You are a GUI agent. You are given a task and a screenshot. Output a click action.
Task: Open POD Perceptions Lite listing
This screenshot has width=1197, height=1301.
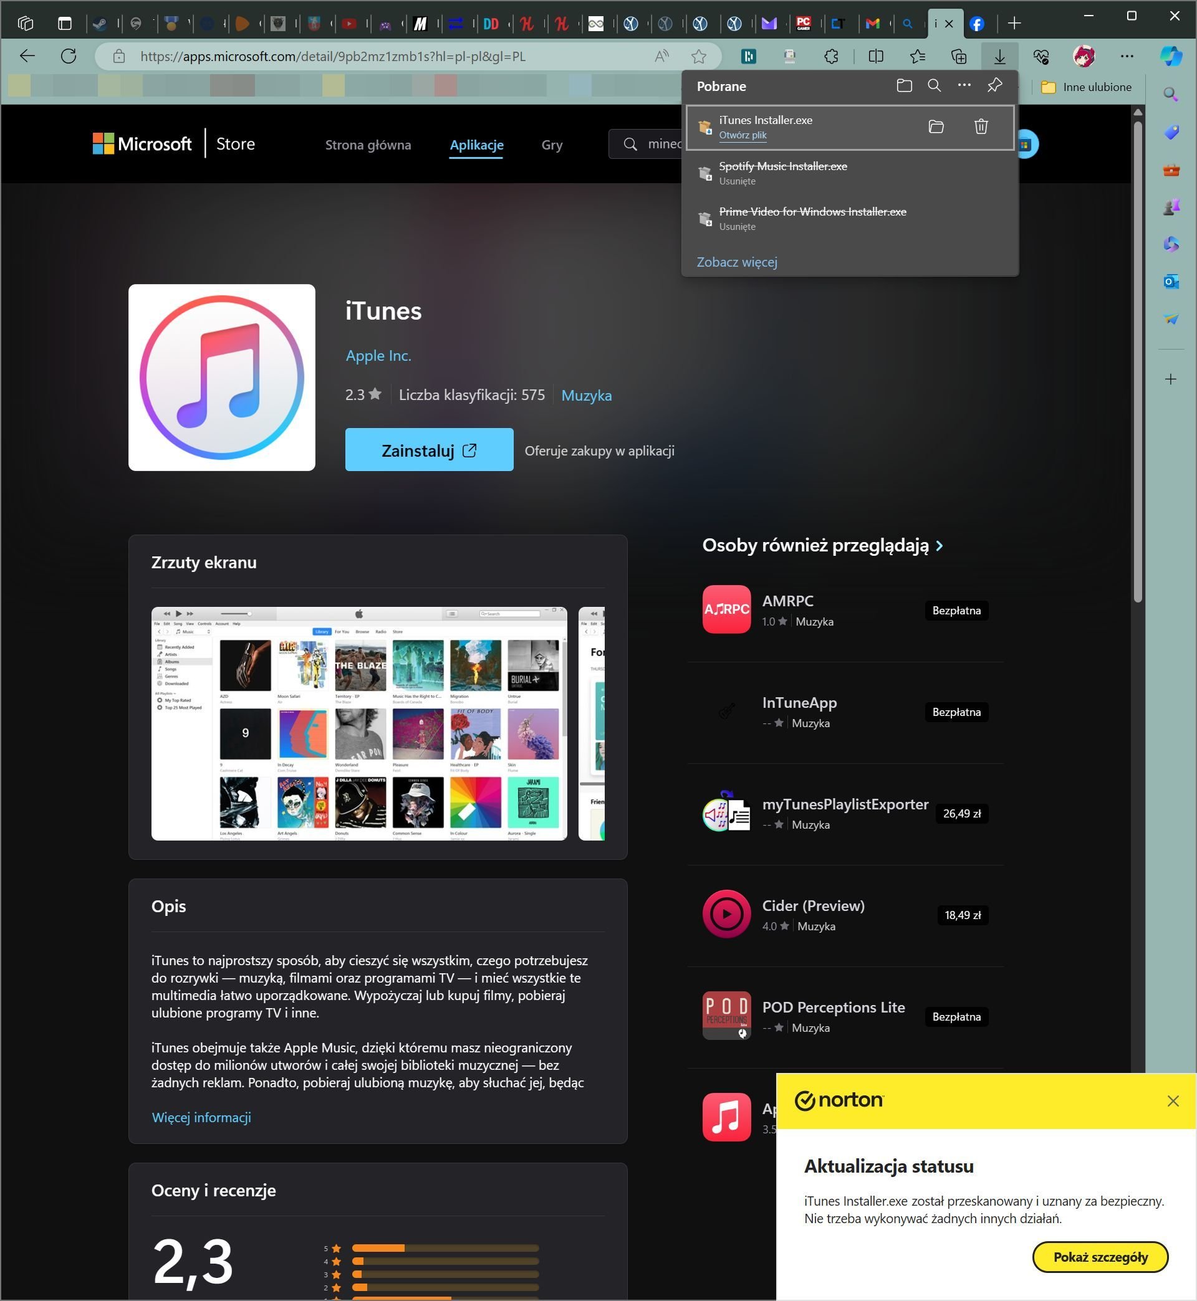tap(845, 1016)
